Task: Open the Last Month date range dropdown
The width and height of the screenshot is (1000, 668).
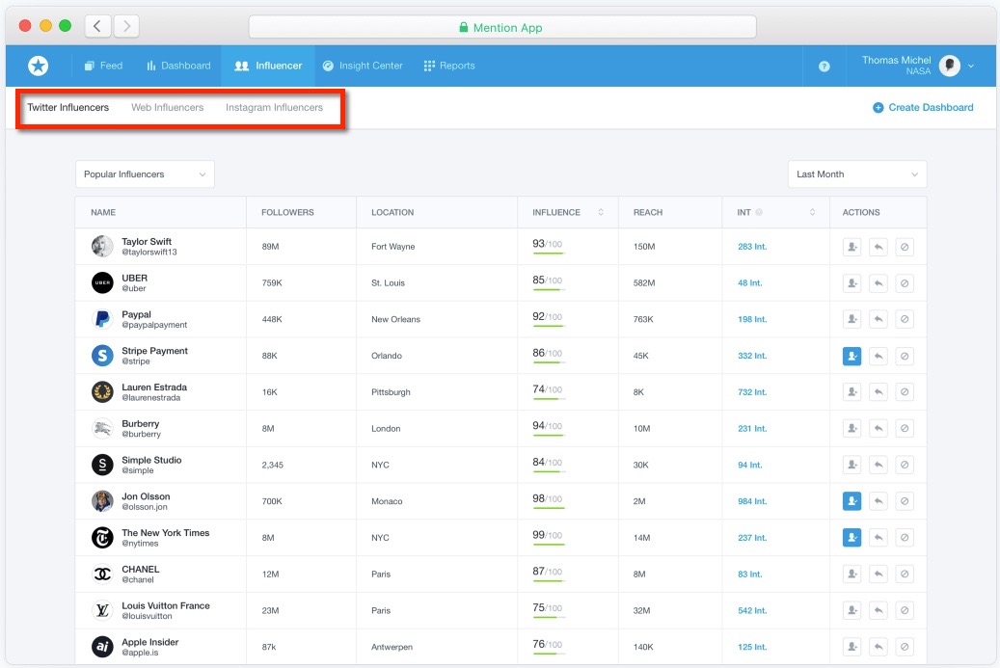Action: (x=857, y=174)
